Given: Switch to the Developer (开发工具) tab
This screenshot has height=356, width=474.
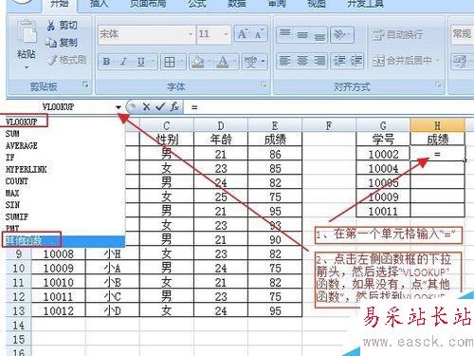Looking at the screenshot, I should [365, 4].
